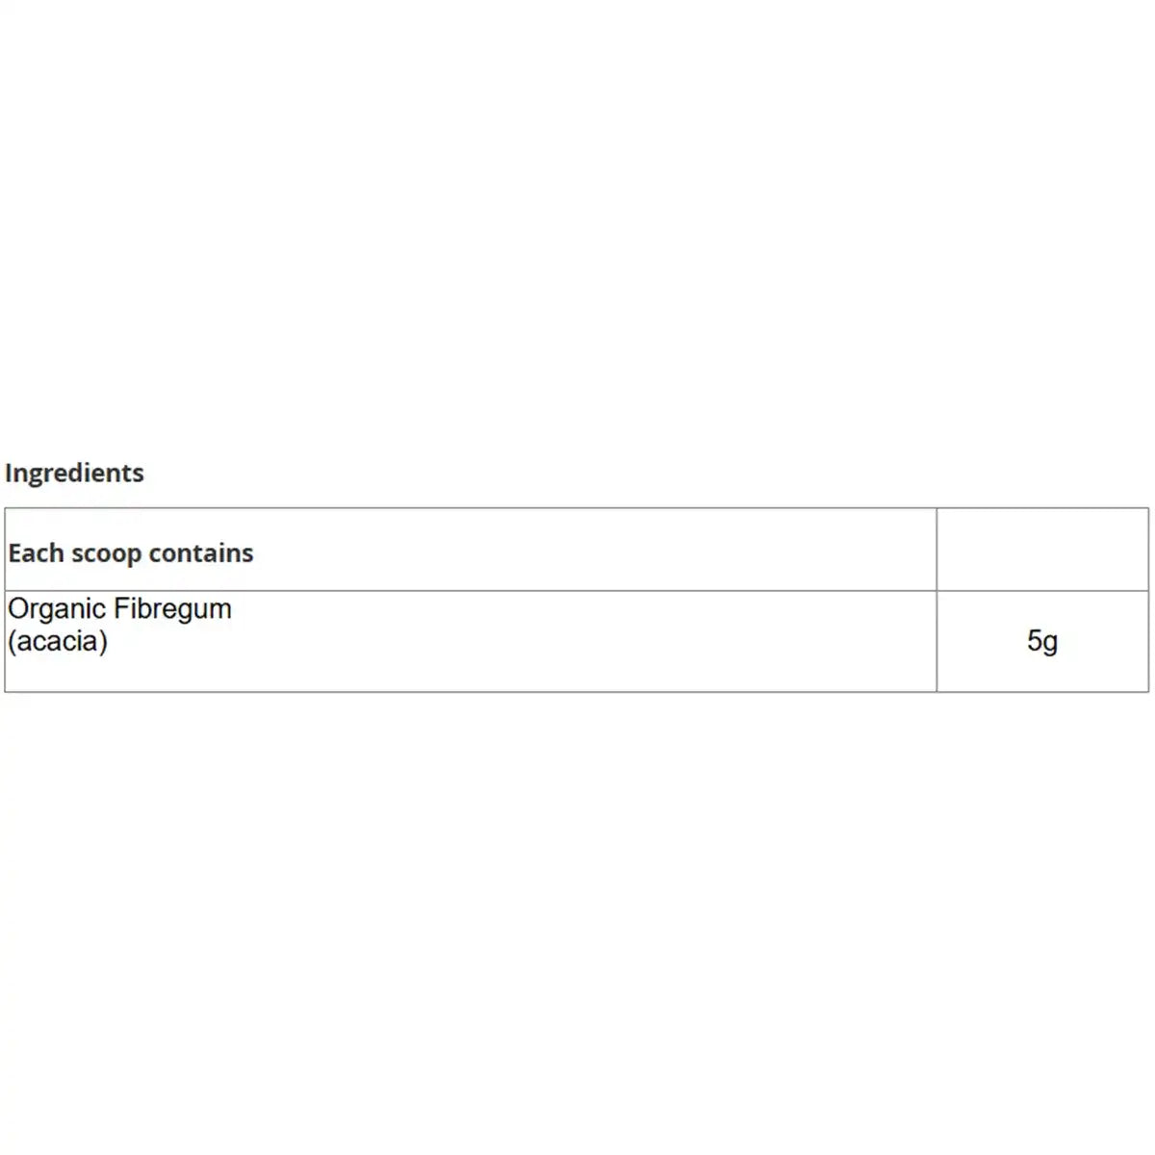Click the letter "g" after the 5
The height and width of the screenshot is (1155, 1155).
pyautogui.click(x=1050, y=642)
